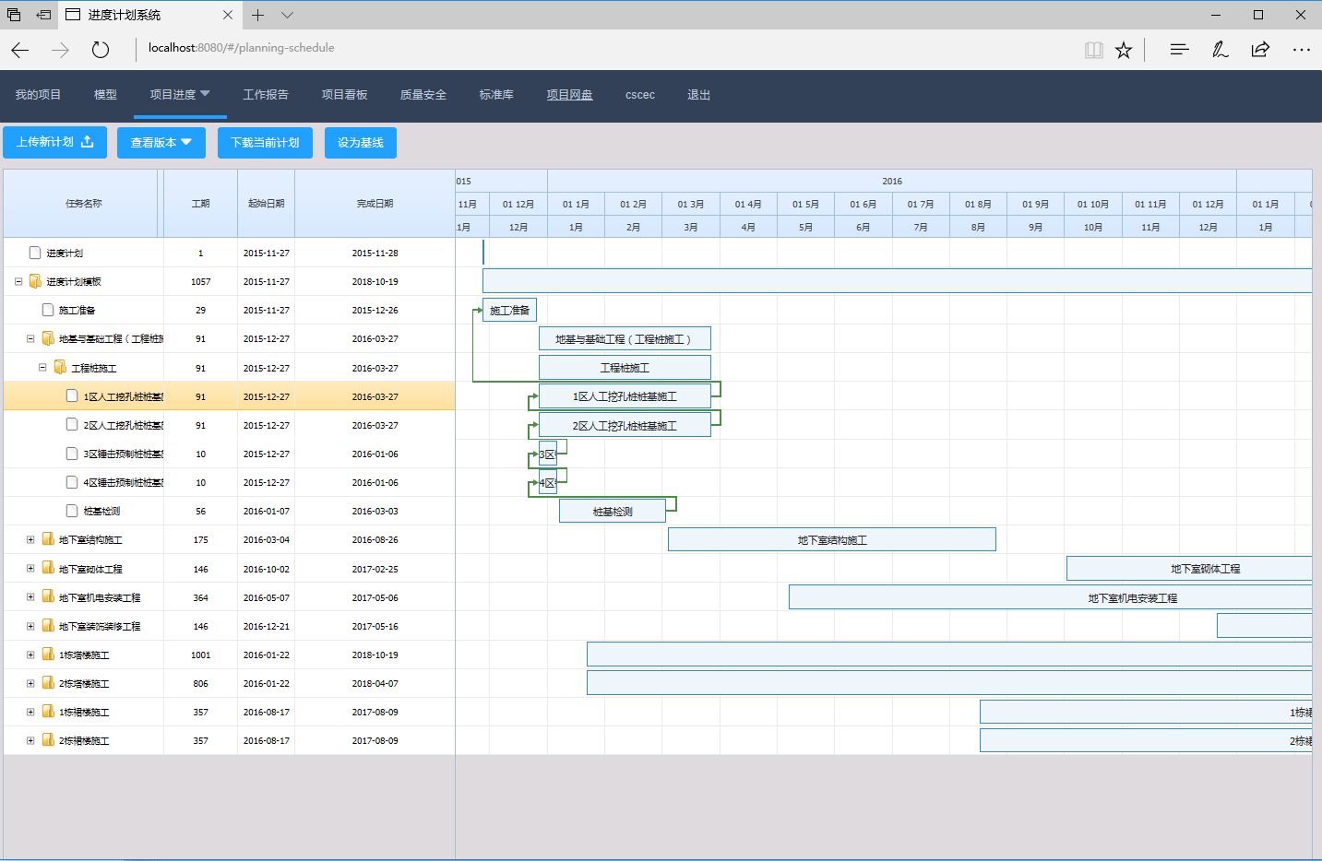Click duration 1057 in 进度计划模板 row
Image resolution: width=1322 pixels, height=861 pixels.
(200, 281)
